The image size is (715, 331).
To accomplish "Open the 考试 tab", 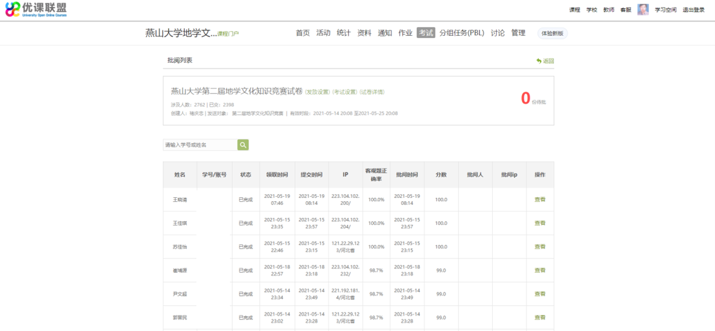I will [x=426, y=33].
